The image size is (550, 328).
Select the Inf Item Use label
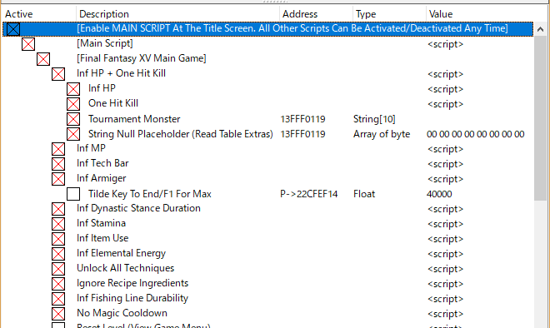[102, 238]
